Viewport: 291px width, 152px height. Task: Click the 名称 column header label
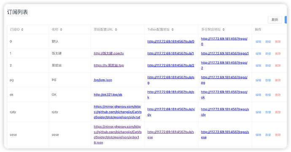point(55,29)
